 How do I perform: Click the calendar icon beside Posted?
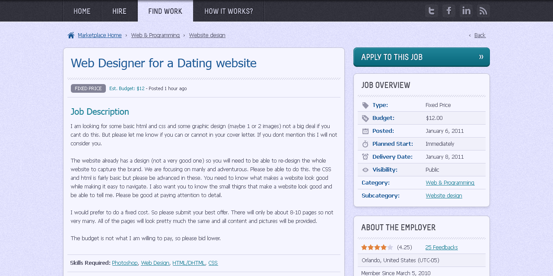click(365, 131)
